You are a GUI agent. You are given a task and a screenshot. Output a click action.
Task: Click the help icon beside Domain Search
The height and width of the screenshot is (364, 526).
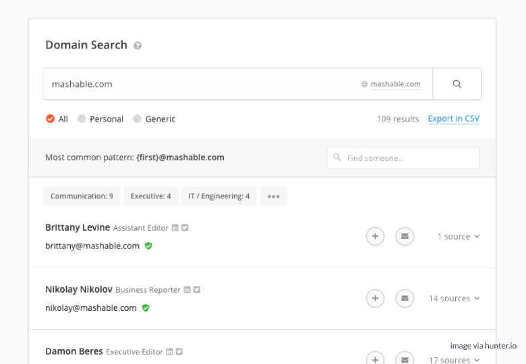pos(138,46)
